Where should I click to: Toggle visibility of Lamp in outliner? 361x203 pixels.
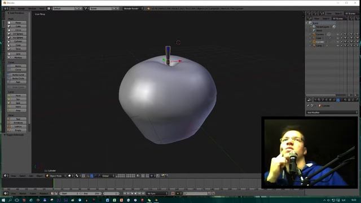pos(338,46)
